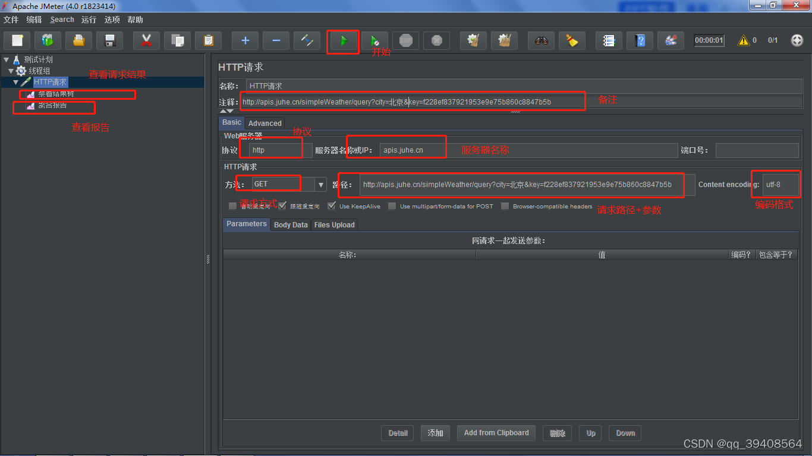Switch to the Files Upload tab
The width and height of the screenshot is (812, 456).
334,225
